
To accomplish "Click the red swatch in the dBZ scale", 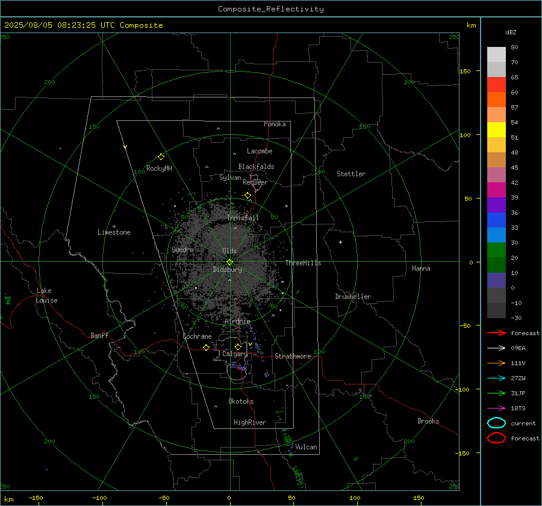I will [496, 85].
